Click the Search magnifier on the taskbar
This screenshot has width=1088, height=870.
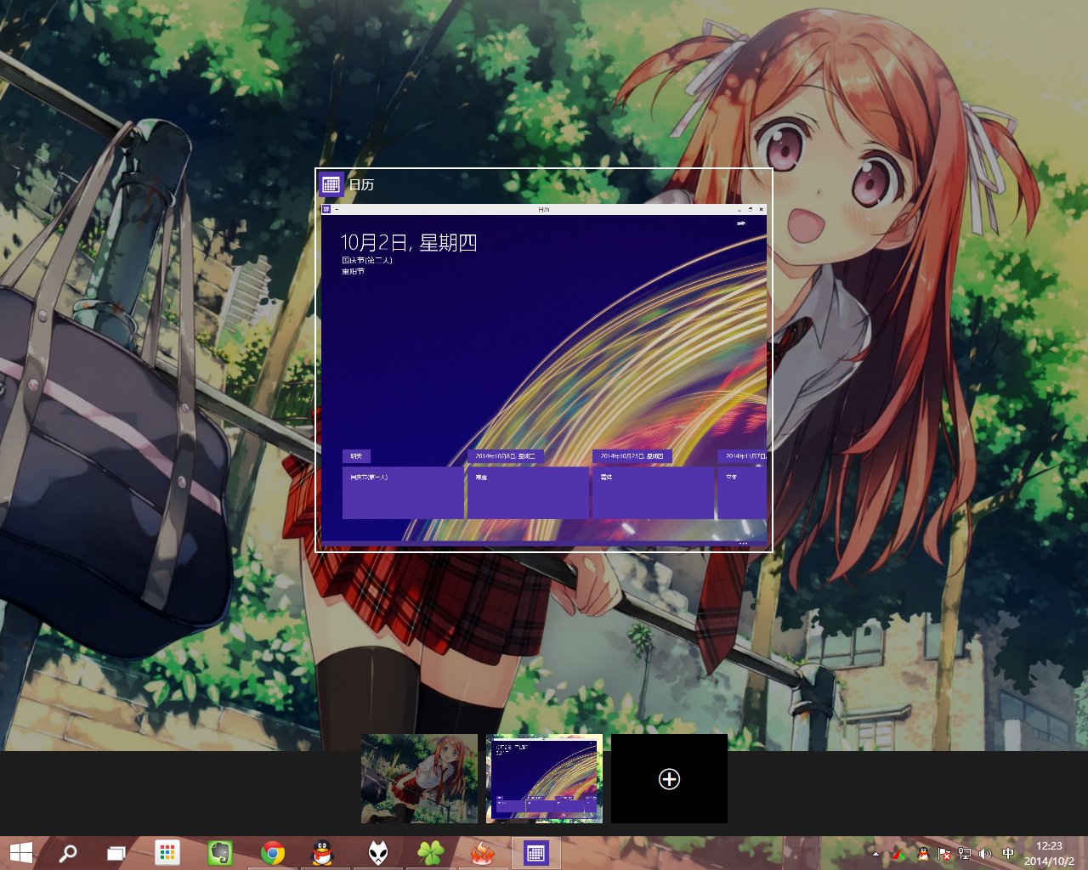[x=68, y=853]
